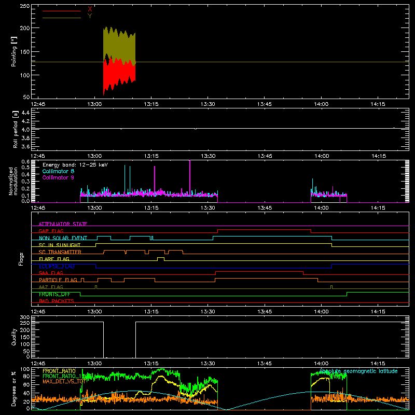Click the 13:30 time label under the Roll period plot
This screenshot has height=415, width=415.
208,156
